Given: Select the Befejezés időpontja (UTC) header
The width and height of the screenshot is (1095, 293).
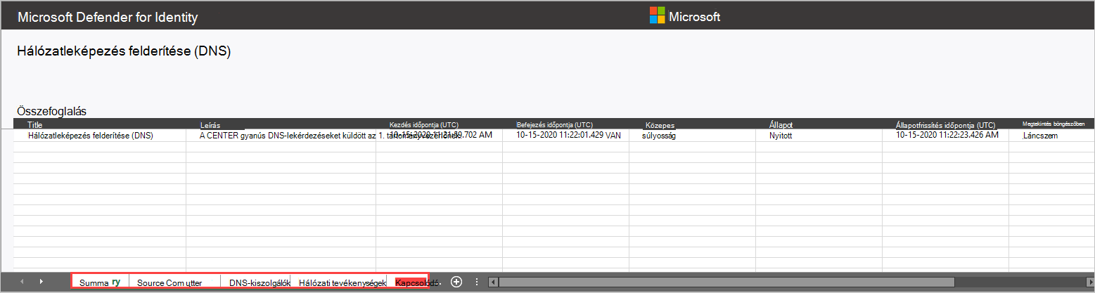Looking at the screenshot, I should click(x=554, y=124).
